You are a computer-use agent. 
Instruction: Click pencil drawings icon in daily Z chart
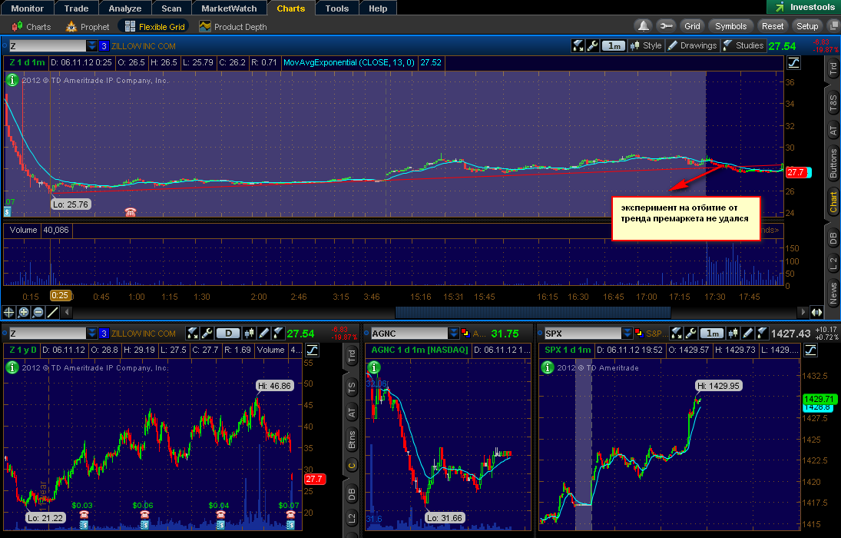coord(263,334)
